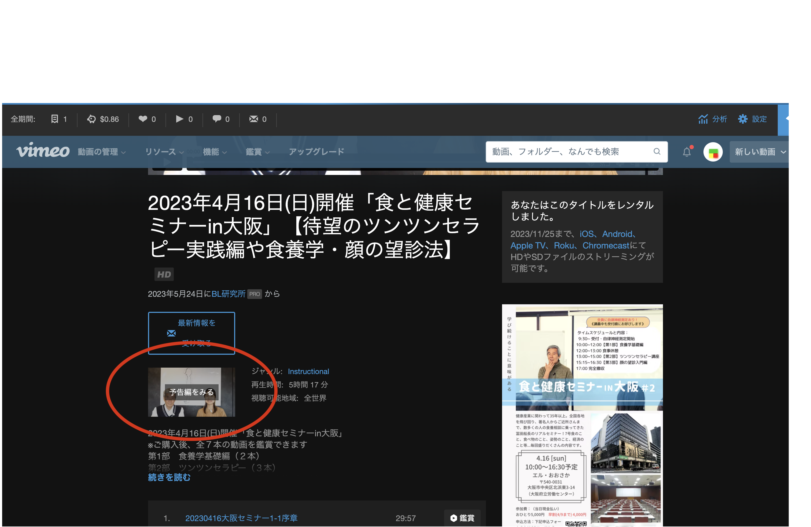811x527 pixels.
Task: Click the messages envelope stat icon
Action: coord(253,119)
